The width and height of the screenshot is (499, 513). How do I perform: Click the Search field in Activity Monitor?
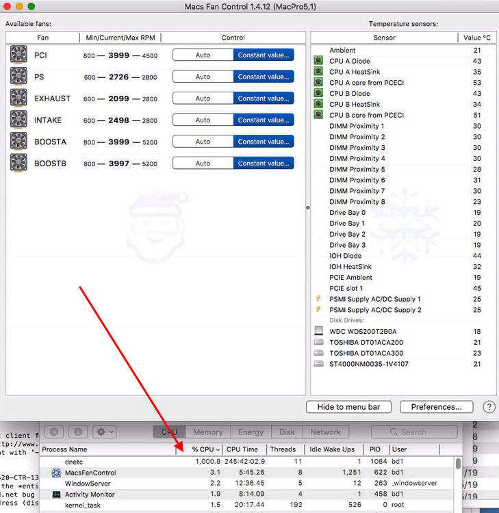coord(414,432)
